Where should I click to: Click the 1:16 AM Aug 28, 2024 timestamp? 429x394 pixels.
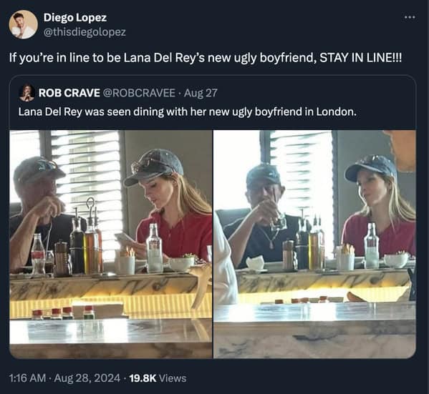point(65,378)
